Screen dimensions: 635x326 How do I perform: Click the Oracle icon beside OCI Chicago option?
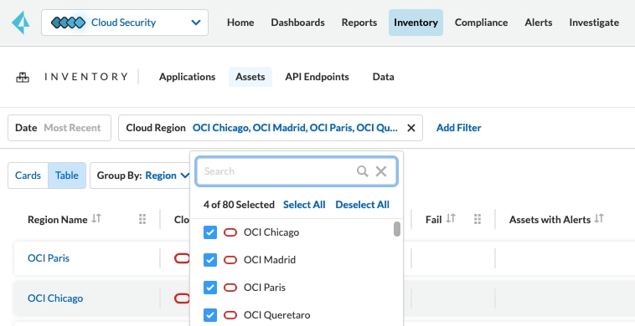(x=230, y=232)
